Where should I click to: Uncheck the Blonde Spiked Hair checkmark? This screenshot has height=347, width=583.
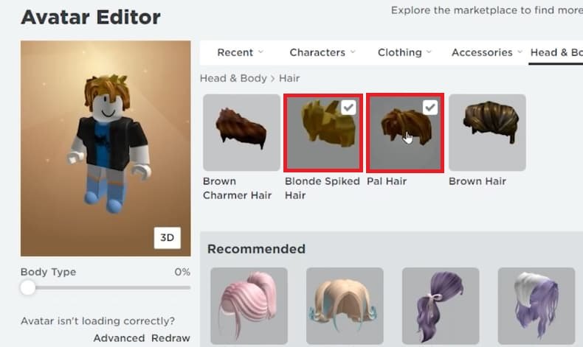(x=348, y=108)
